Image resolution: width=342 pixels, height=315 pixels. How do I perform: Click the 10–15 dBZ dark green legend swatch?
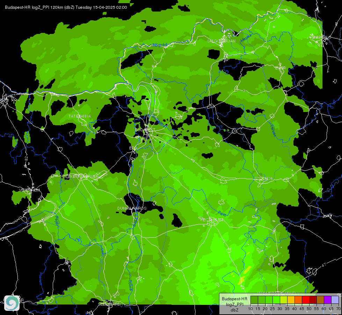tap(254, 300)
